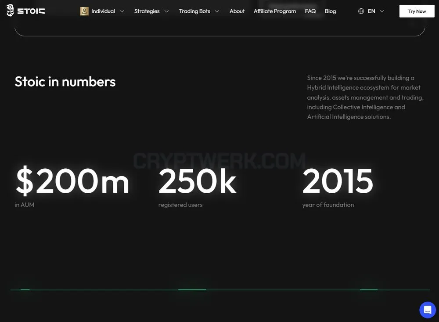The height and width of the screenshot is (322, 439).
Task: Click the Stoic logo in the header
Action: point(25,11)
